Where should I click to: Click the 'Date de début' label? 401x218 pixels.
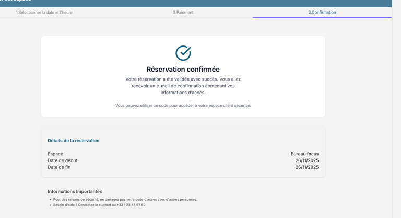click(x=63, y=160)
